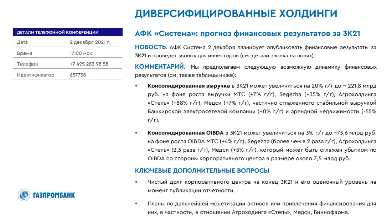Click the bullet marker before Консолидированная выручка

click(136, 86)
